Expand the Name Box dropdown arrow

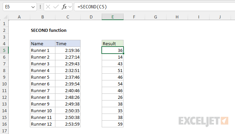33,7
